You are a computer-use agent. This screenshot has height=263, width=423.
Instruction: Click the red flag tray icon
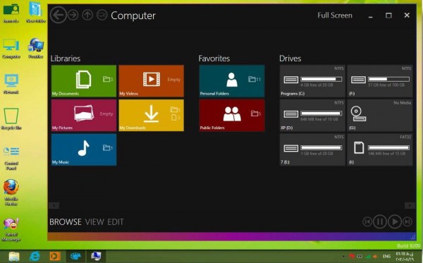click(352, 257)
